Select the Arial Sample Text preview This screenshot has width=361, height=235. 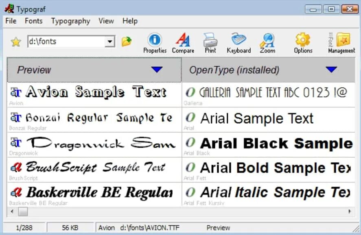point(257,119)
